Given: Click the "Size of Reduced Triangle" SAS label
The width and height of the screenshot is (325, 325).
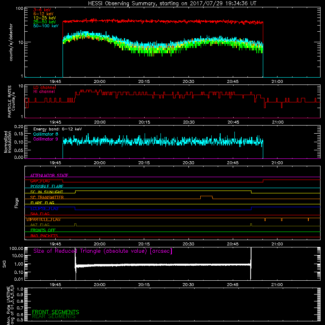Looking at the screenshot, I should pos(103,251).
